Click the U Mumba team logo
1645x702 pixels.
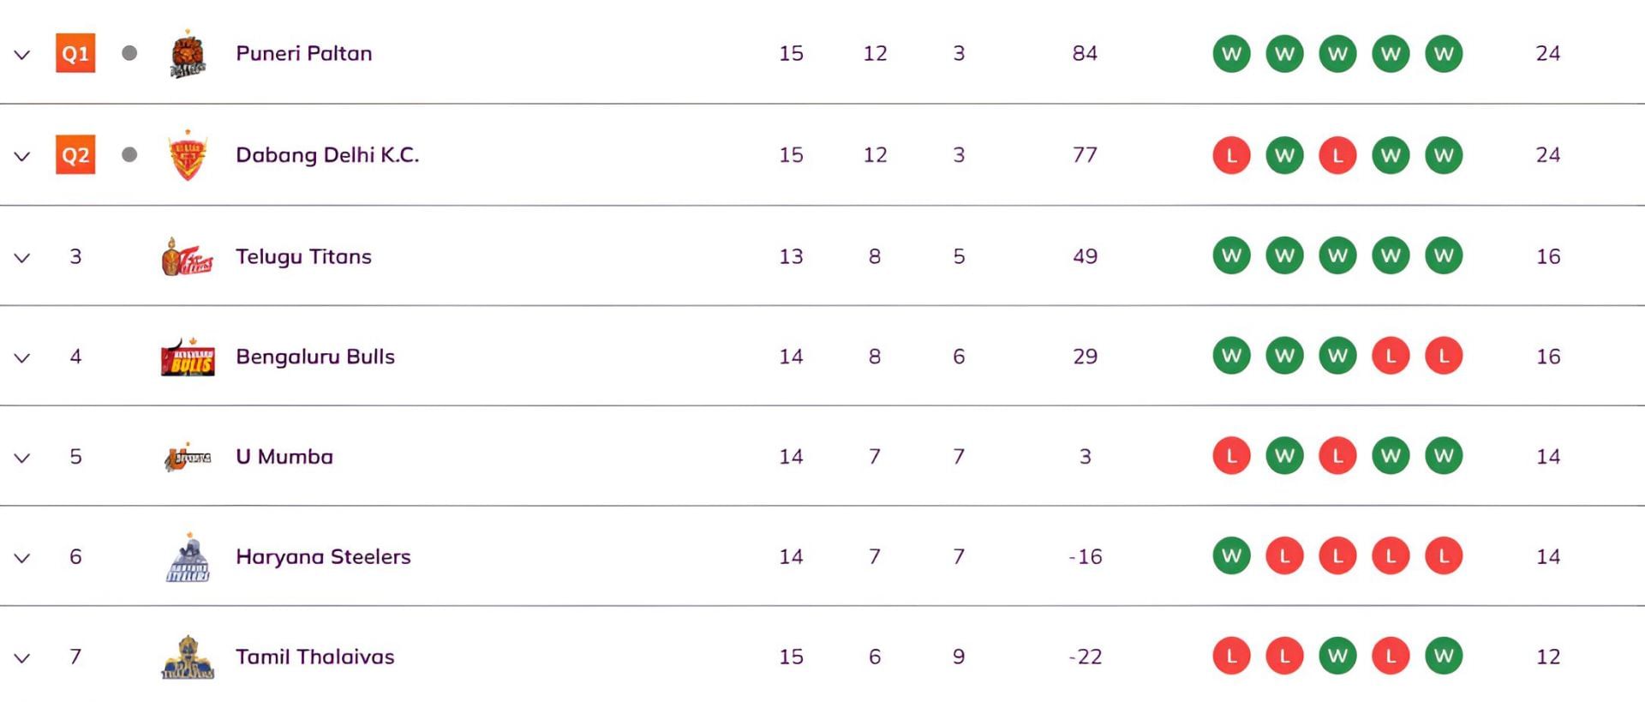pyautogui.click(x=188, y=458)
